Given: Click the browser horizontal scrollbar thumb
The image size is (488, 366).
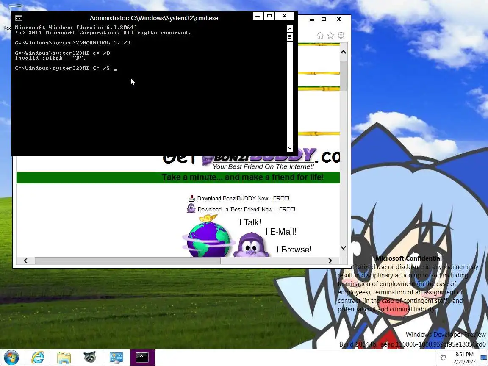Looking at the screenshot, I should tap(128, 261).
